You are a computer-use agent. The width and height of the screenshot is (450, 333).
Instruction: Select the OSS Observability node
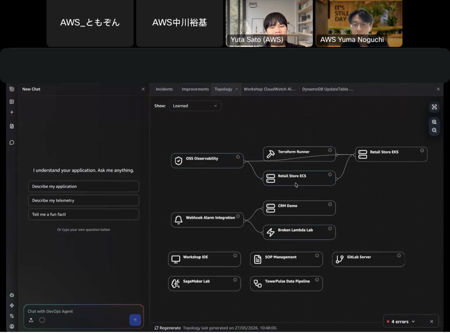click(207, 161)
